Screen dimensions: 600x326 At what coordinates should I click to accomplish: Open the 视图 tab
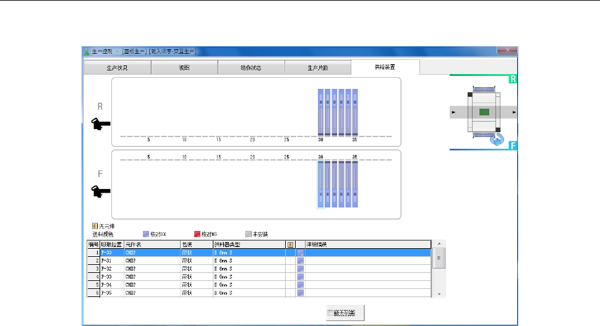coord(184,67)
